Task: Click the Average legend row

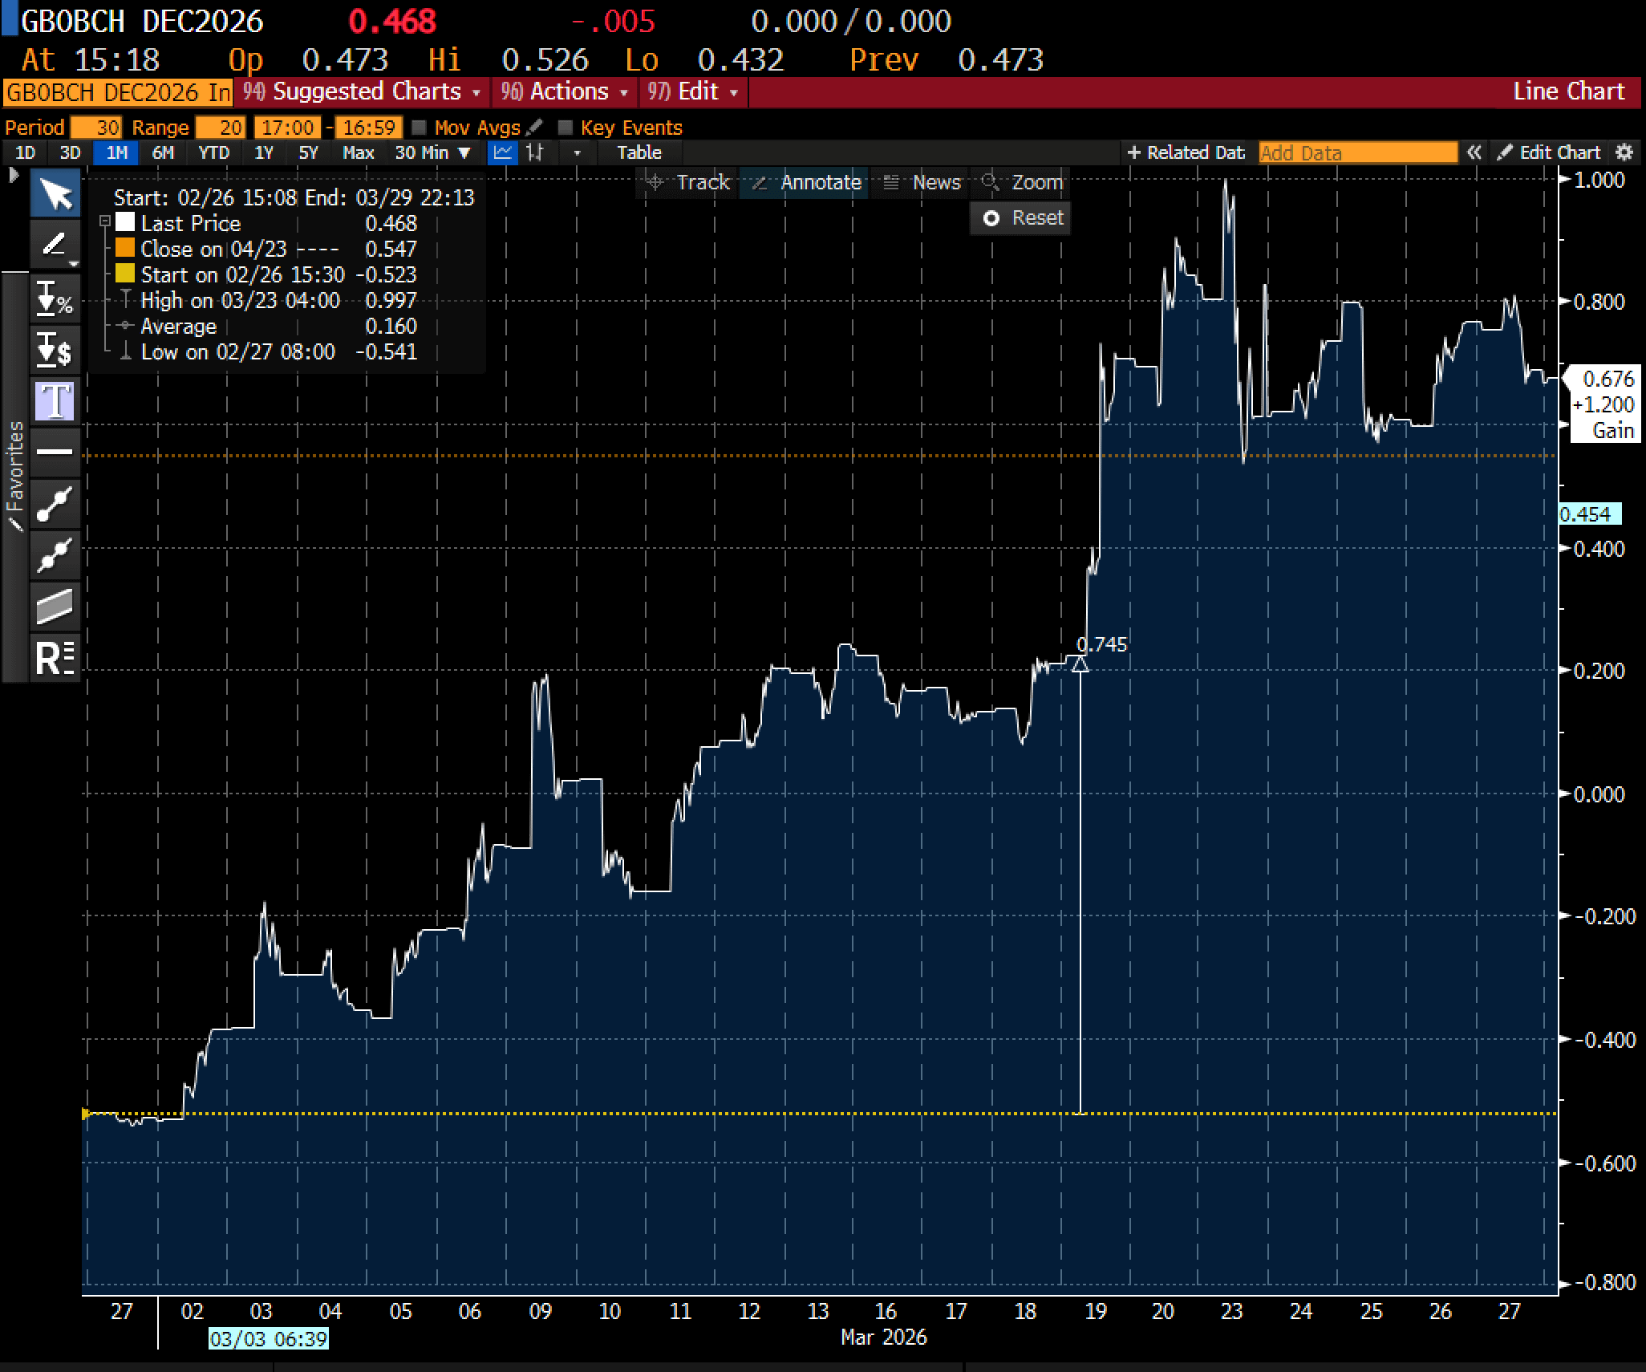Action: pos(267,326)
